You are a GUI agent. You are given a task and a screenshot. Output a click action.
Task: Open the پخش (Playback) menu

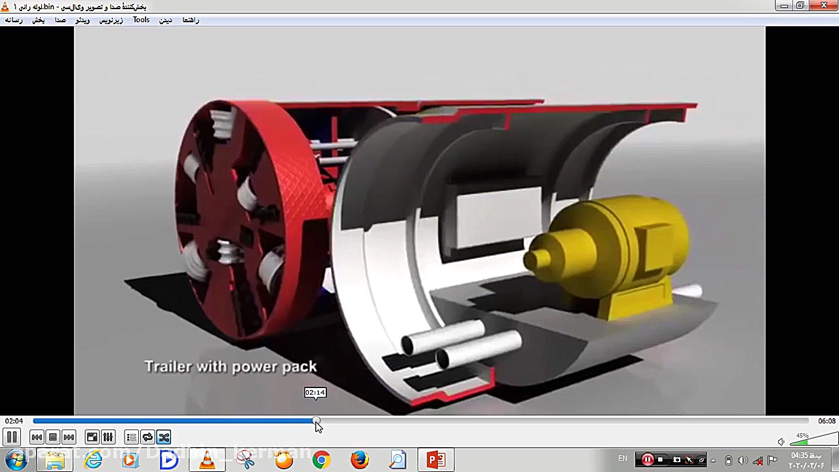pos(39,20)
